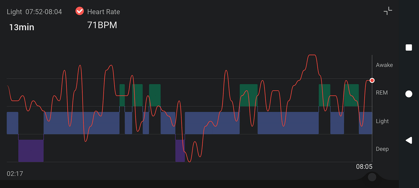Click the Deep stage label
The width and height of the screenshot is (419, 188).
tap(382, 149)
